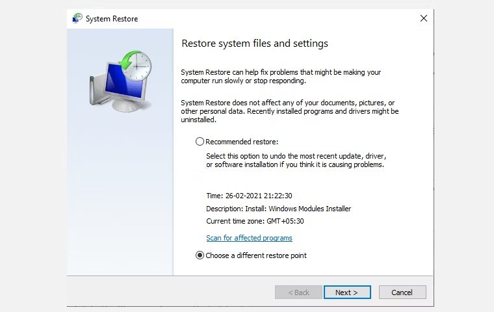This screenshot has width=494, height=312.
Task: Click the paragraph about documents and personal data
Action: pyautogui.click(x=289, y=111)
